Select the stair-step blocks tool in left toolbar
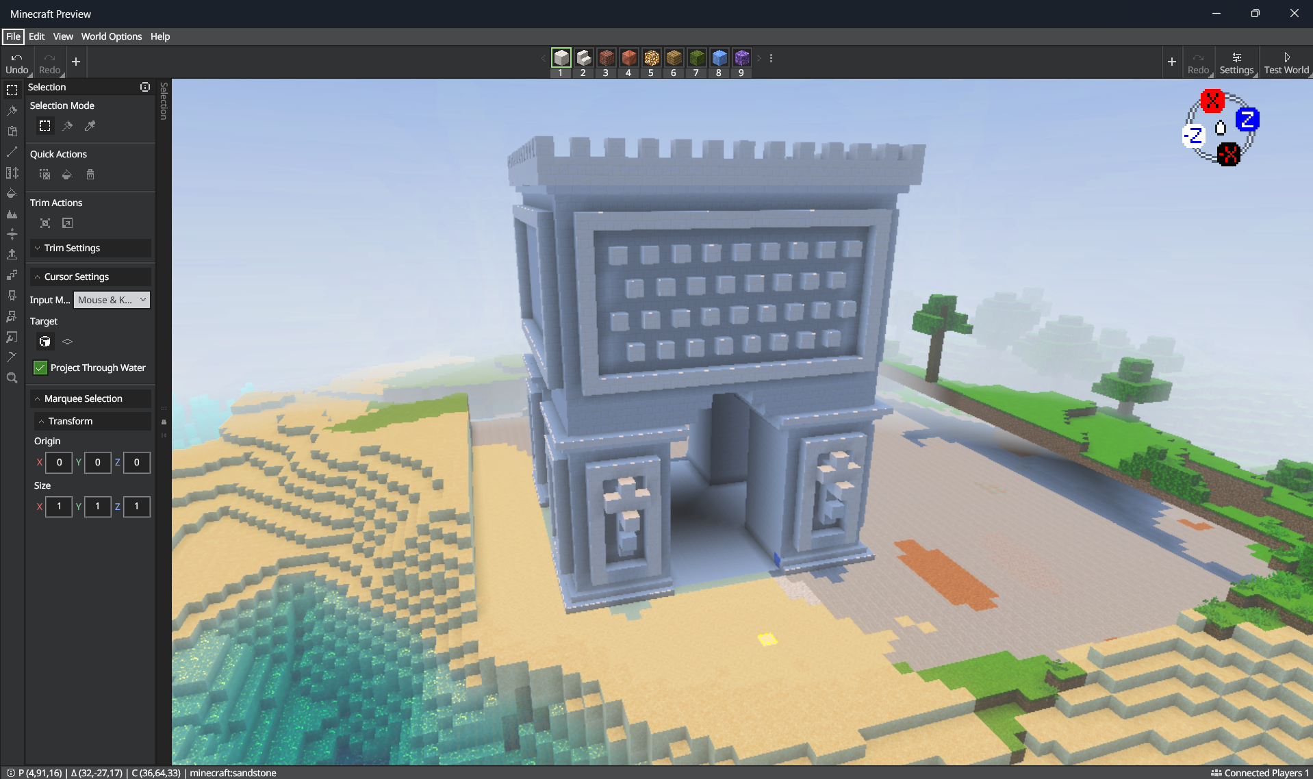 (x=12, y=275)
